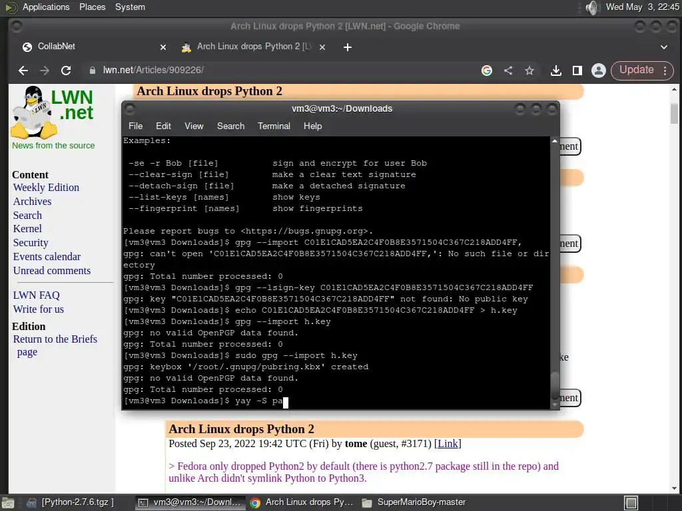Open terminal File menu
682x511 pixels.
coord(135,126)
